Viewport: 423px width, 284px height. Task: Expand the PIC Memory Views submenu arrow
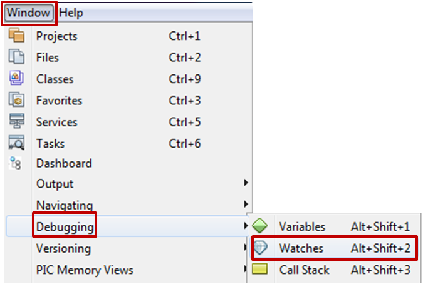[x=246, y=270]
